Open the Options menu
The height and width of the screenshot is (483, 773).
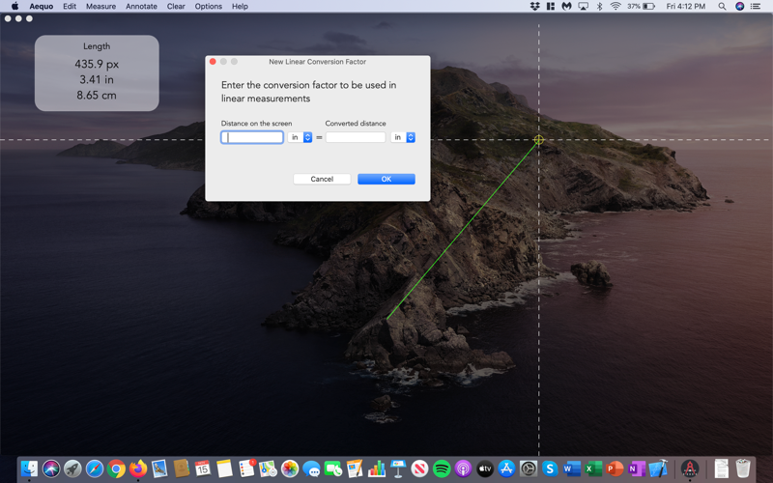[x=208, y=6]
